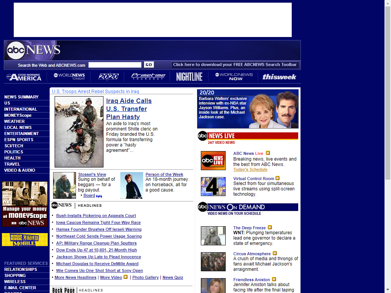The image size is (391, 293).
Task: Open The Deep Freeze video thumbnail
Action: [213, 236]
